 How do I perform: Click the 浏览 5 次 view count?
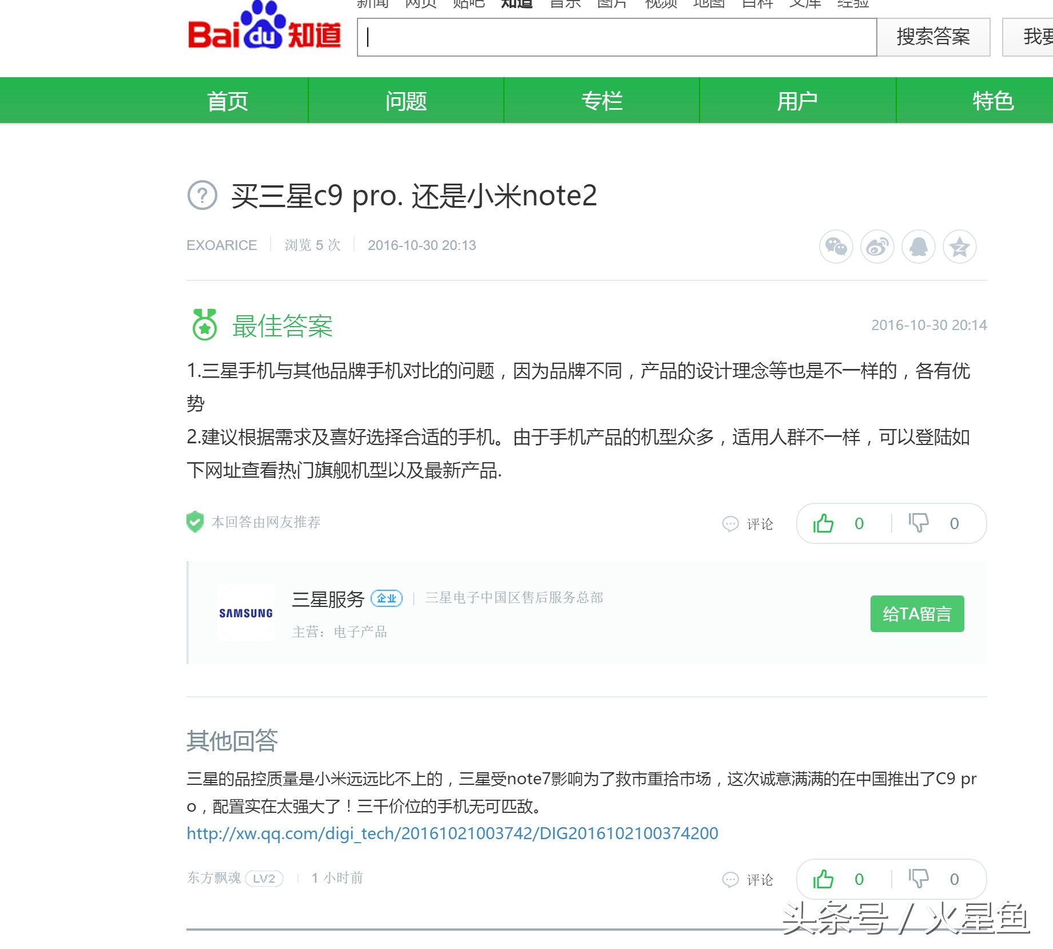(x=312, y=245)
